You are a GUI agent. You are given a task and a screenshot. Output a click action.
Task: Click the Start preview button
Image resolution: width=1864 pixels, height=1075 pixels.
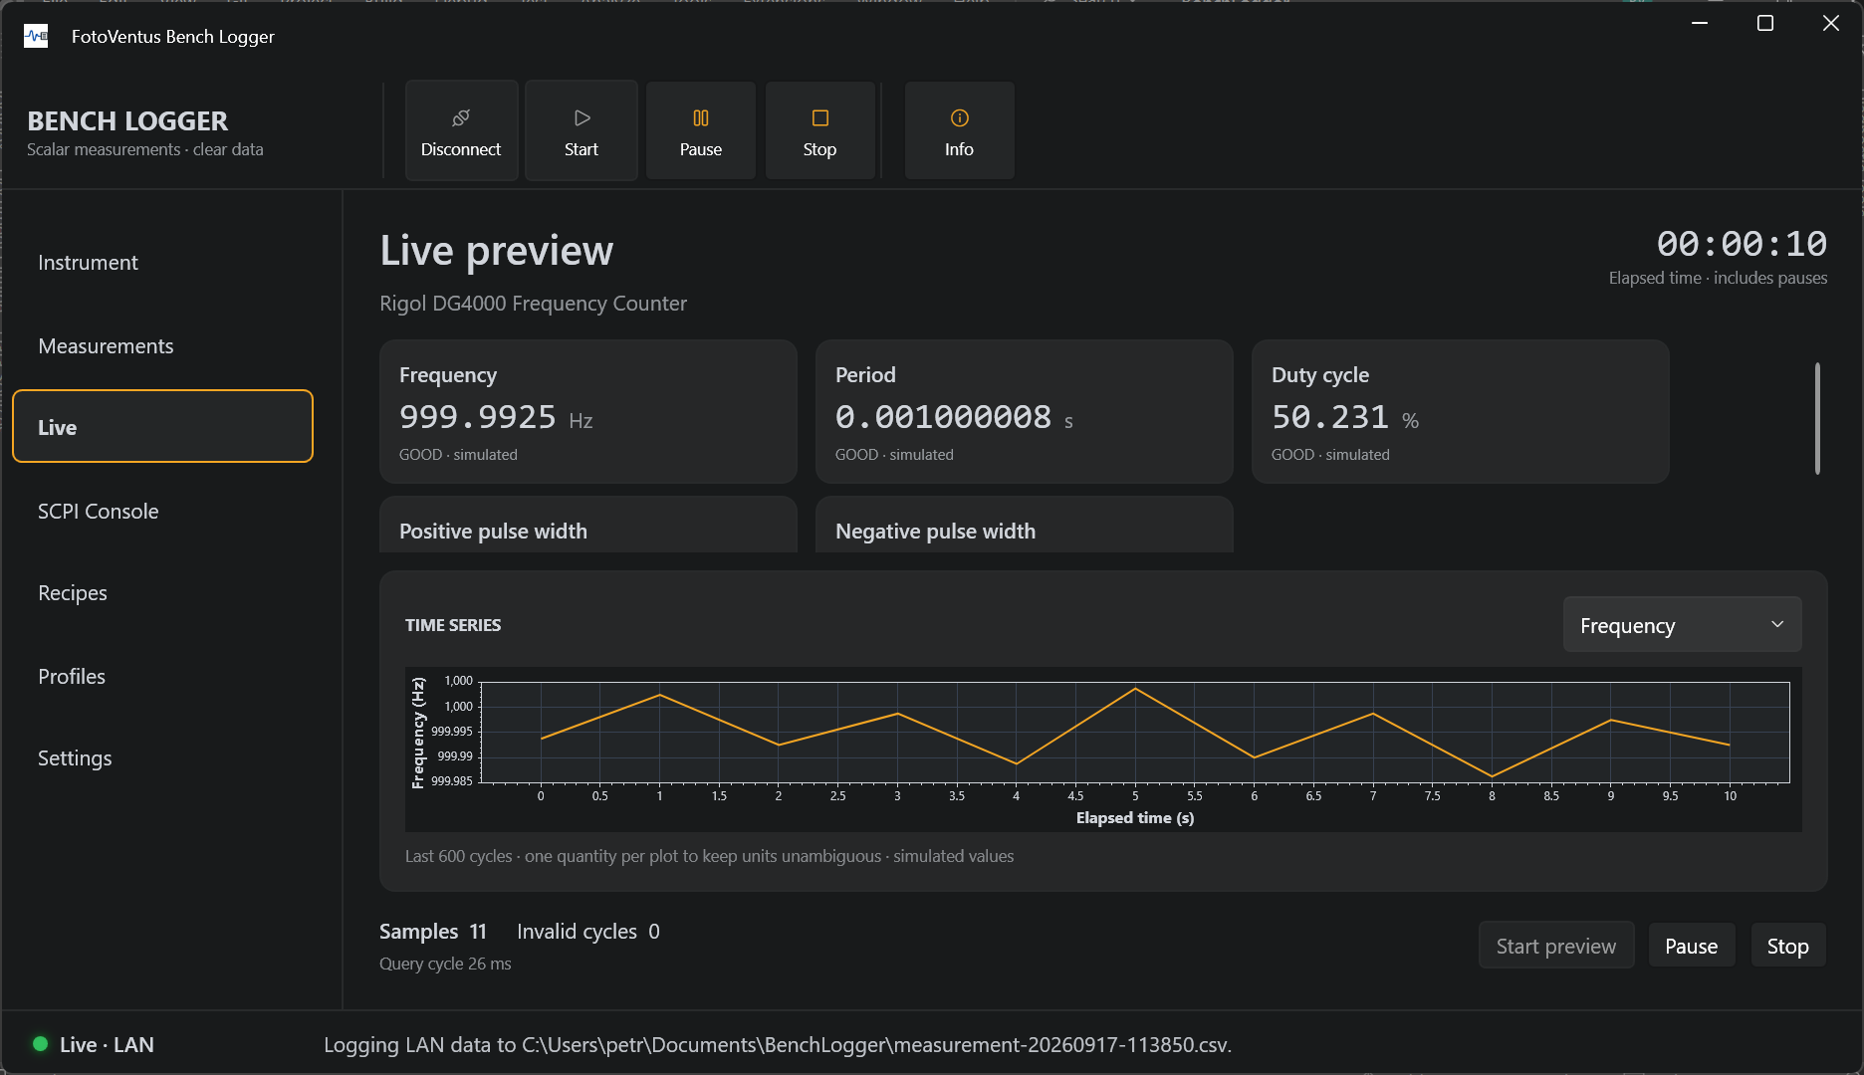pos(1556,946)
